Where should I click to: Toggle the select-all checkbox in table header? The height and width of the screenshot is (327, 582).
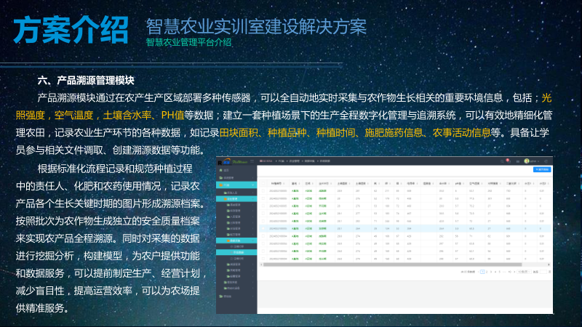(x=263, y=185)
